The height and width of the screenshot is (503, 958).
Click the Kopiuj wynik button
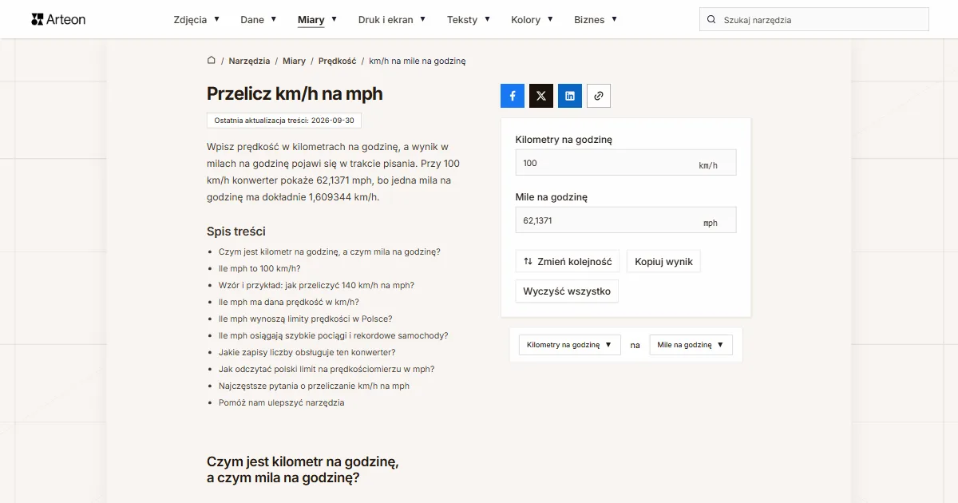coord(663,261)
